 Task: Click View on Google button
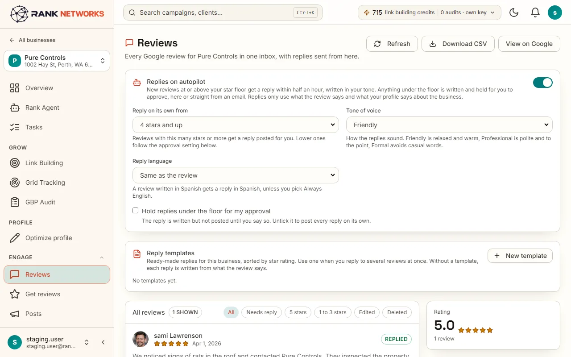(529, 44)
